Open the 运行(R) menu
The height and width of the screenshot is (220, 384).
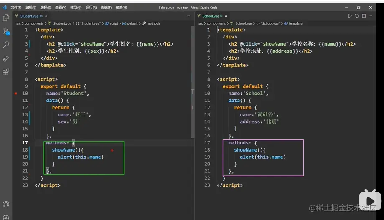pos(91,8)
